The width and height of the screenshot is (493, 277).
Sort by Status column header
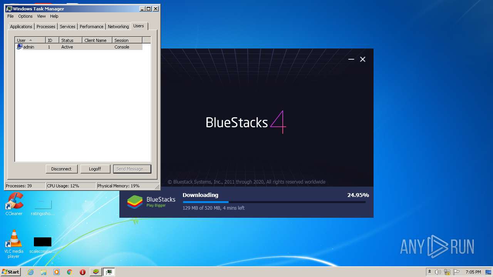(x=70, y=40)
